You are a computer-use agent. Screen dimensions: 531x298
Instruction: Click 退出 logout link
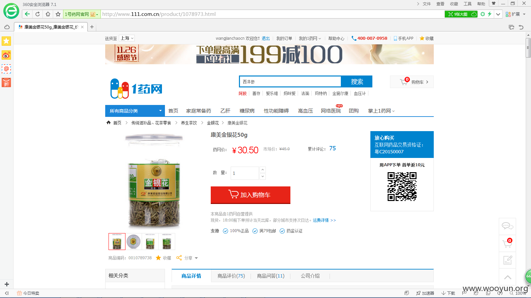tap(266, 38)
